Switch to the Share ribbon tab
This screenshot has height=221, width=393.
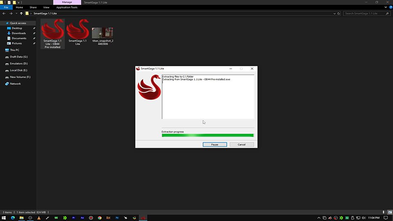point(33,7)
